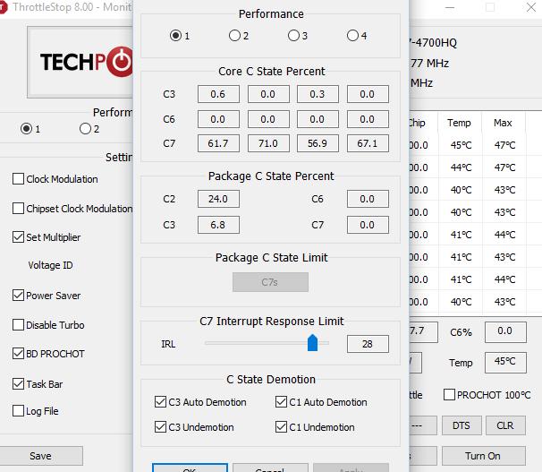Enable the Log File checkbox
This screenshot has width=542, height=472.
click(18, 411)
